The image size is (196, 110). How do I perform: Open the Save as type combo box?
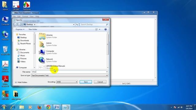tap(70, 75)
